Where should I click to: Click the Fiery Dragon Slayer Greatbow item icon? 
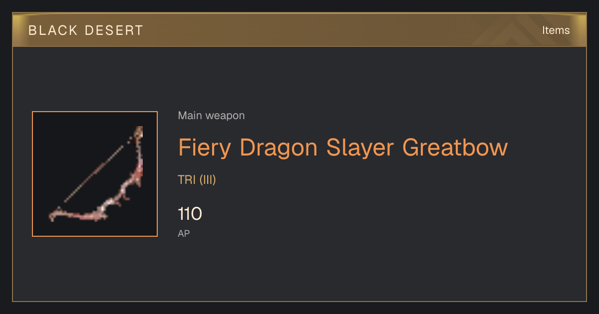95,174
